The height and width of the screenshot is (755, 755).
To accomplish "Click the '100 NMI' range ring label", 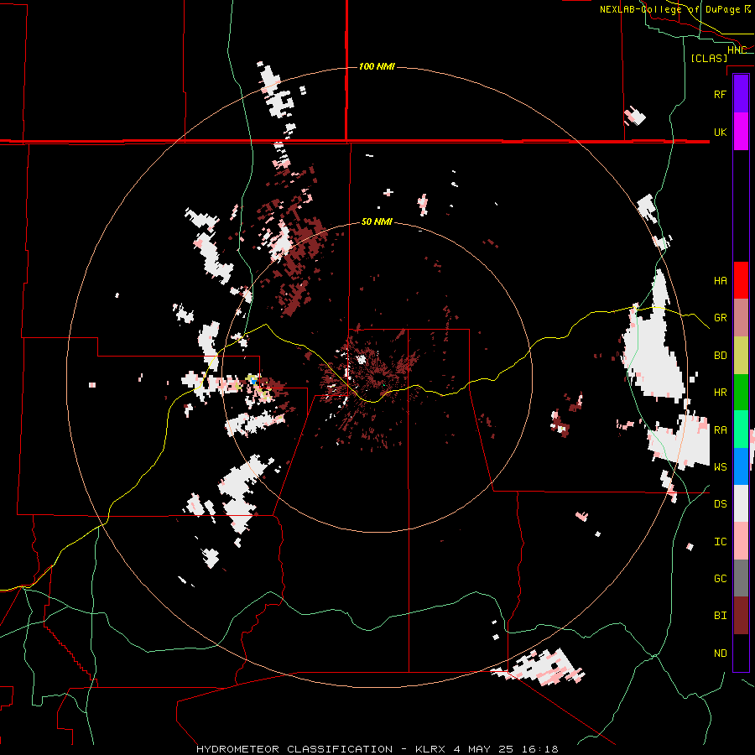I will pos(377,66).
